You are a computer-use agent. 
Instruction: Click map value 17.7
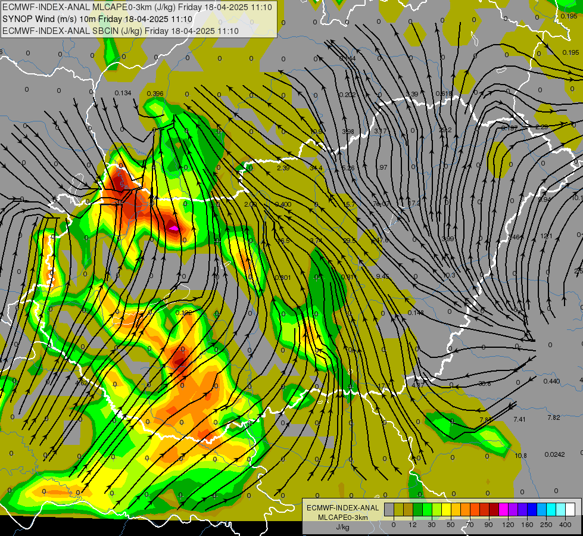[384, 386]
